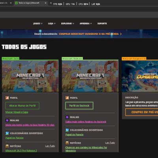Open Mudar Visual e Capa link
This screenshot has width=158, height=158.
[17, 112]
